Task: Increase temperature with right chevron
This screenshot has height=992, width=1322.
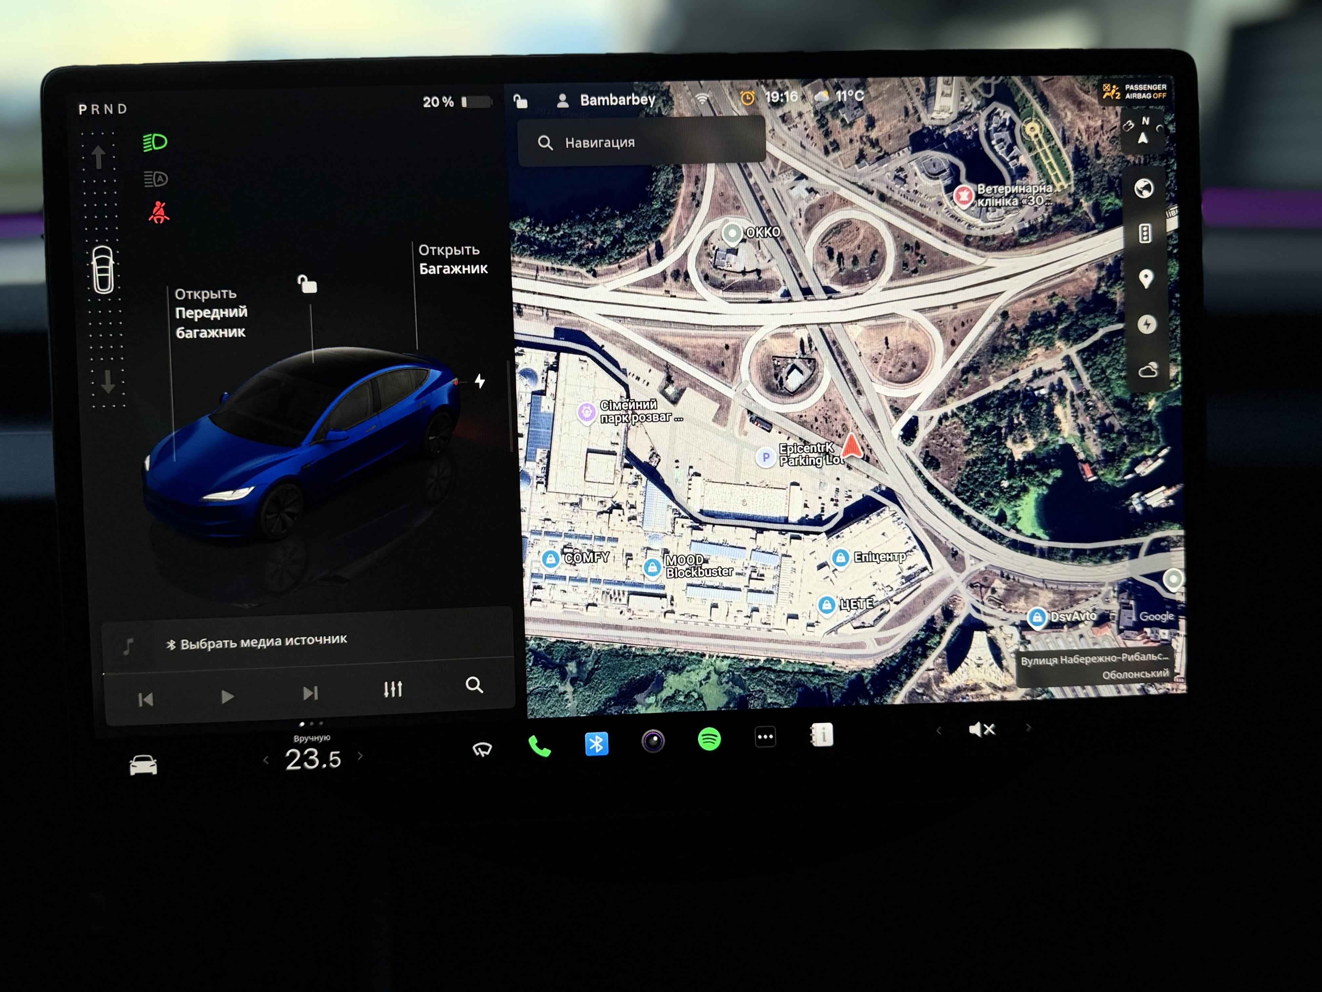Action: click(360, 756)
